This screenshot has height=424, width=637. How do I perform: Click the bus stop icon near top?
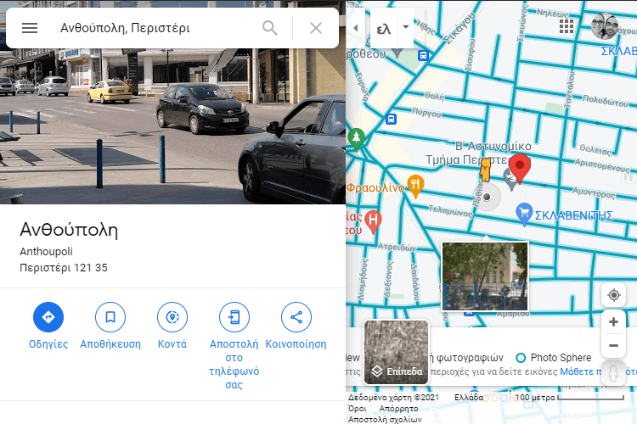point(423,56)
